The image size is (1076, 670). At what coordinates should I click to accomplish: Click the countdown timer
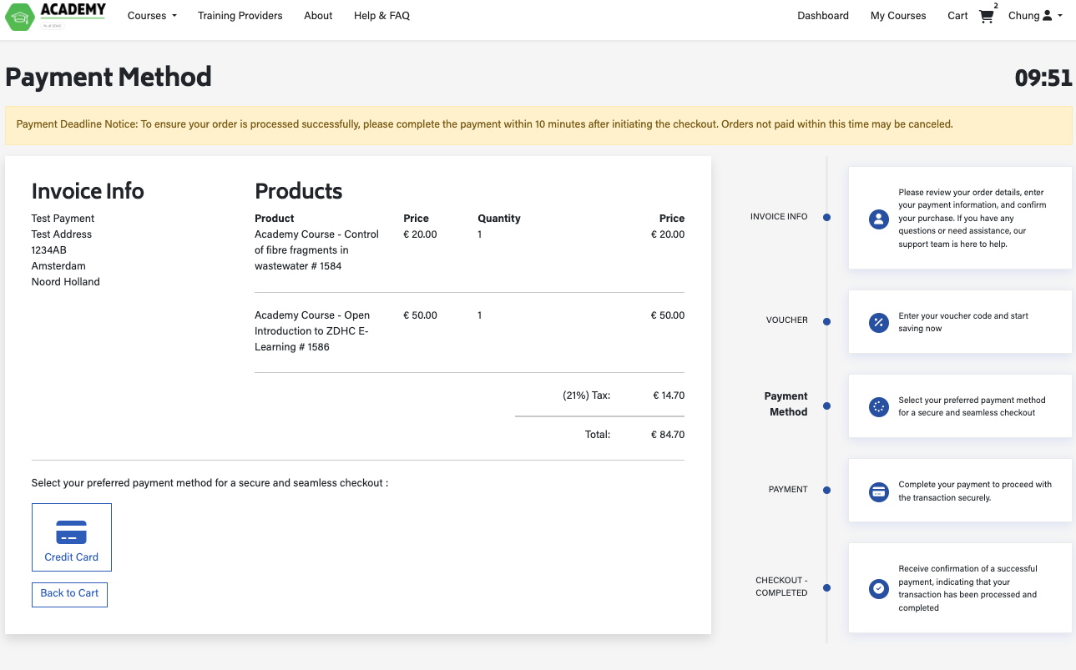point(1043,78)
